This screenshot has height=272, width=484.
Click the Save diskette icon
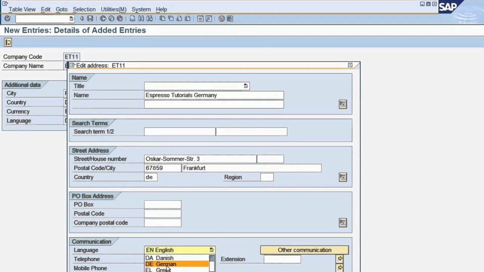[90, 19]
